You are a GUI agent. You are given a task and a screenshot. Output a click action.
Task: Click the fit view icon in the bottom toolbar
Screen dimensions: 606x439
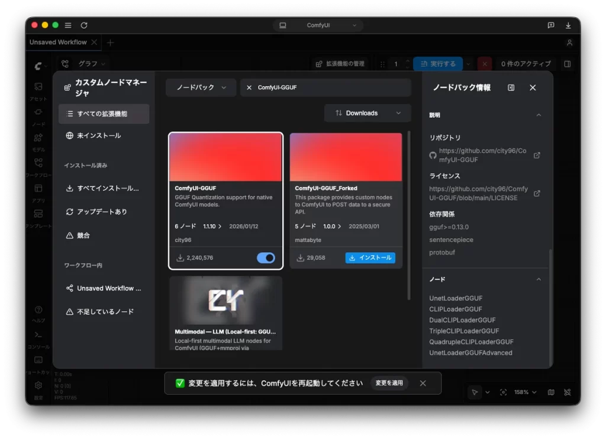tap(503, 392)
